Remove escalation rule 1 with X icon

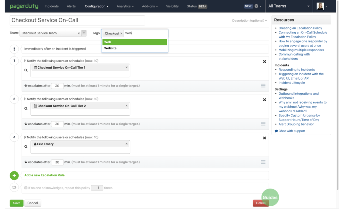coord(264,61)
